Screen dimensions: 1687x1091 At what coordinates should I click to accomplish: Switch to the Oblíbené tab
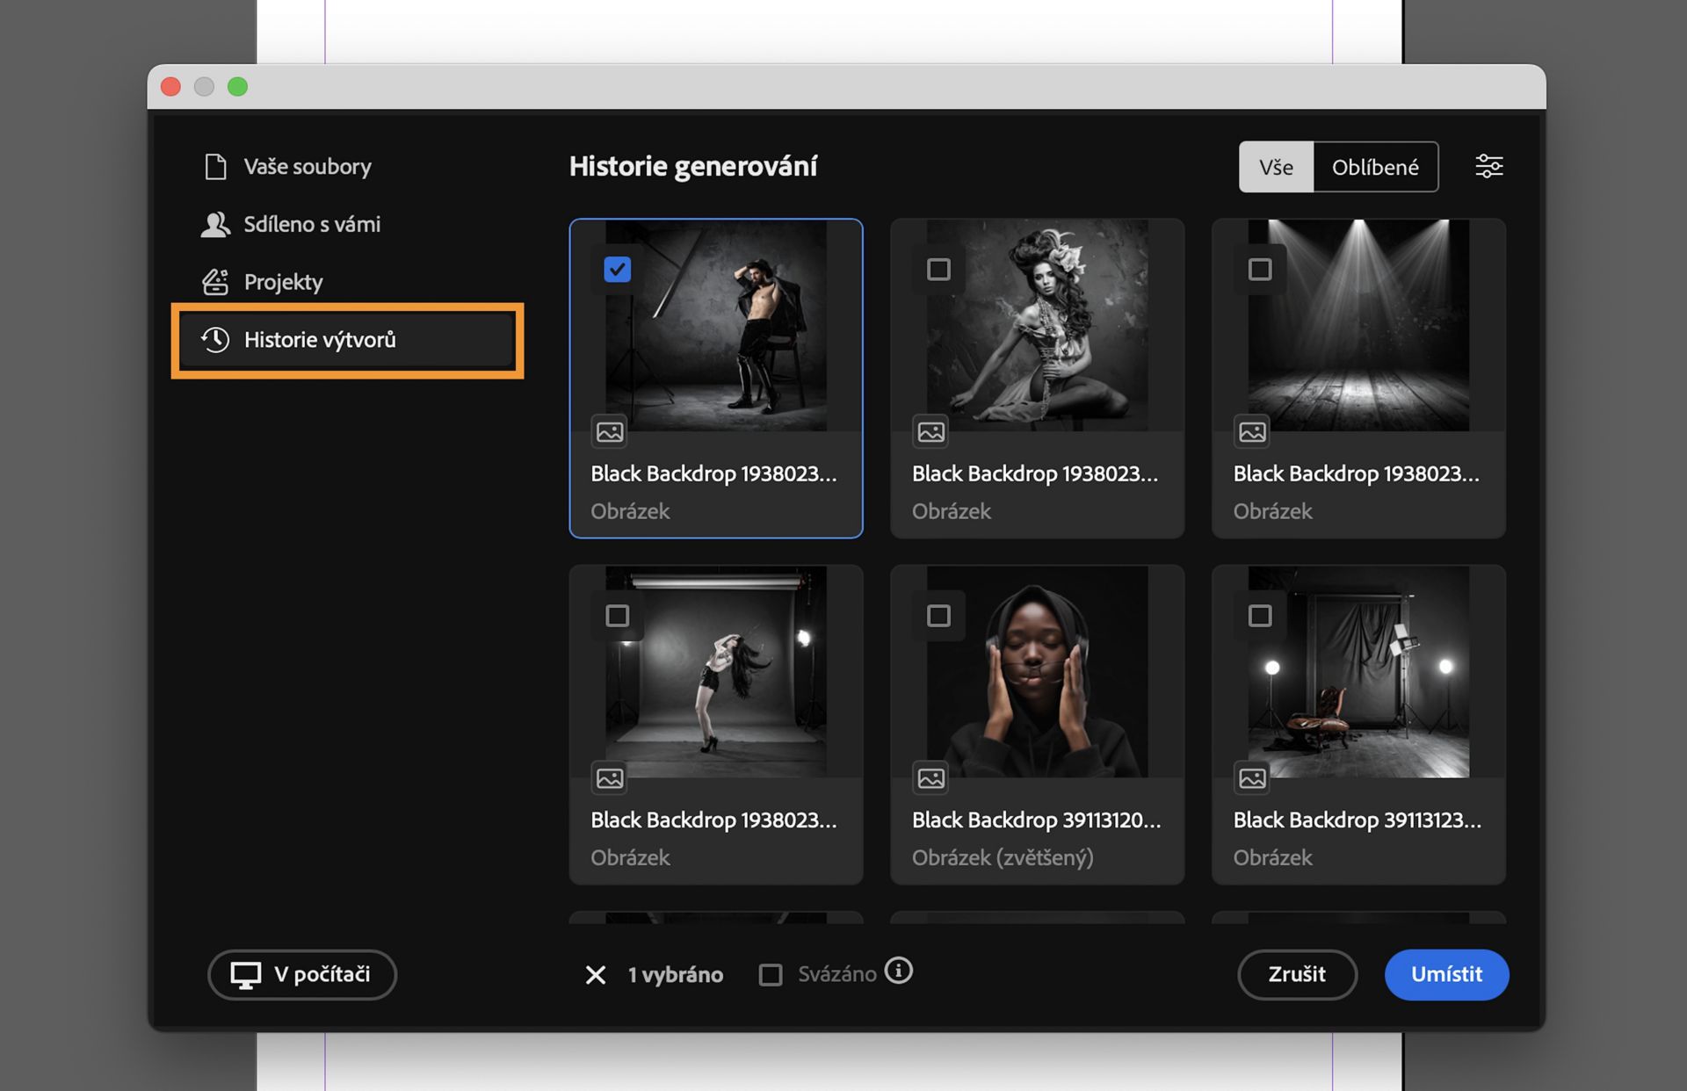(x=1374, y=167)
